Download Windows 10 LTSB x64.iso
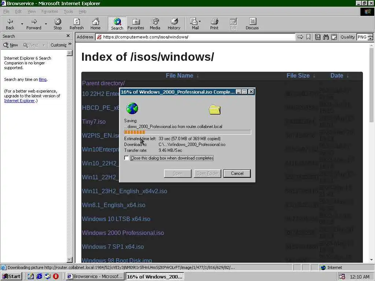 tap(116, 219)
